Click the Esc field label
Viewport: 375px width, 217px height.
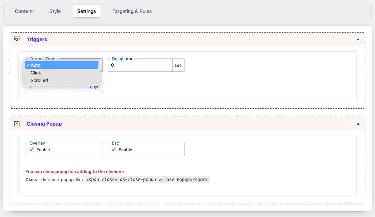[115, 143]
